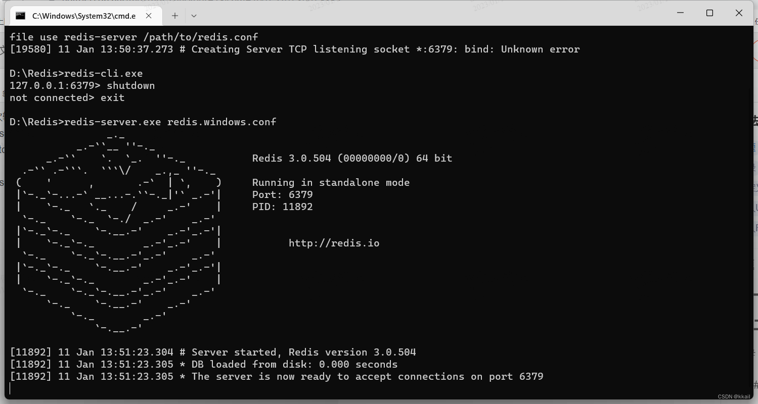Image resolution: width=758 pixels, height=404 pixels.
Task: Click the '127.0.0.1:6379> shutdown' line
Action: 82,86
